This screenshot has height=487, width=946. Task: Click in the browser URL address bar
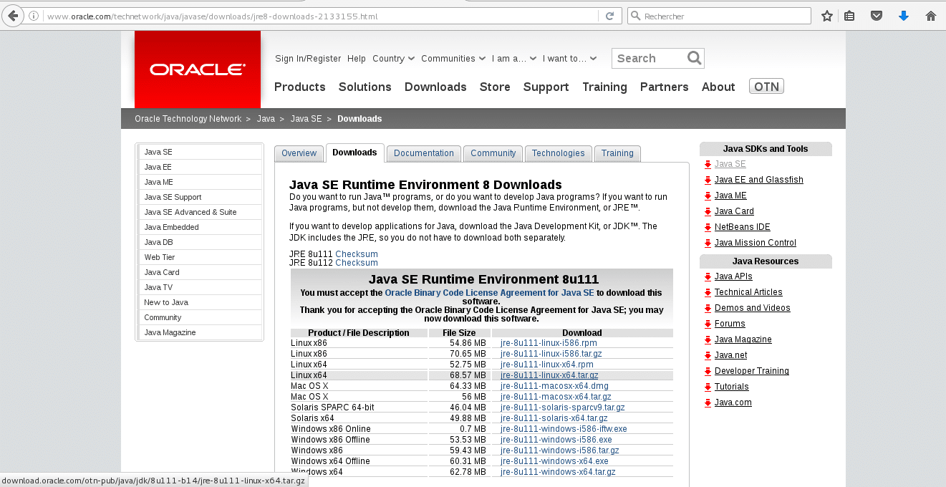[322, 16]
